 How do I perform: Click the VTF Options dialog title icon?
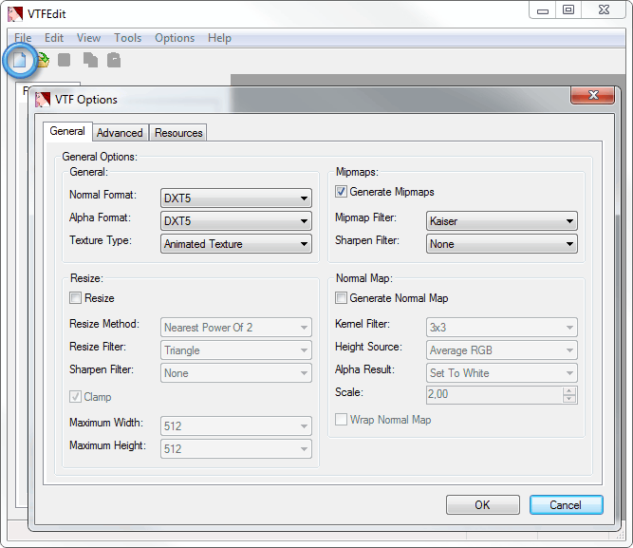point(43,100)
